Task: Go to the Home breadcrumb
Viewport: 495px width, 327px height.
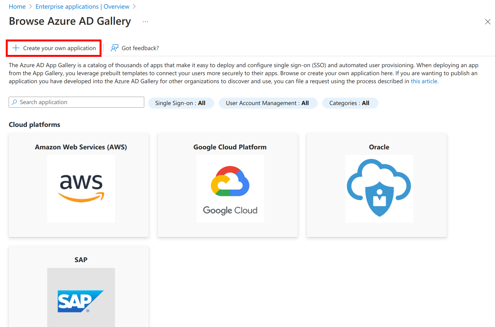Action: click(17, 6)
